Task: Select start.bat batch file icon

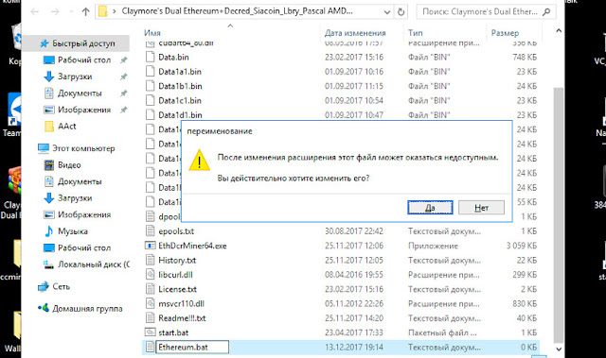Action: [150, 332]
